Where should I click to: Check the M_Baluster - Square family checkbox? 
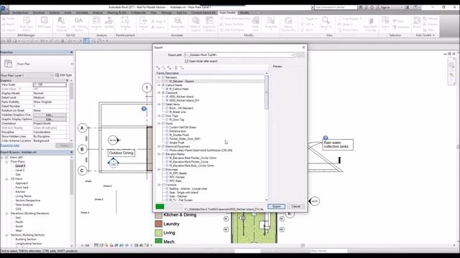[x=167, y=81]
